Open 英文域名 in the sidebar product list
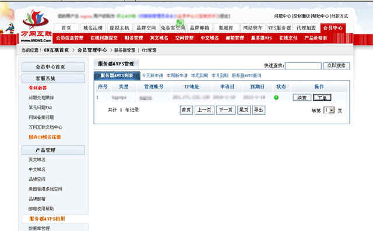 pyautogui.click(x=37, y=160)
